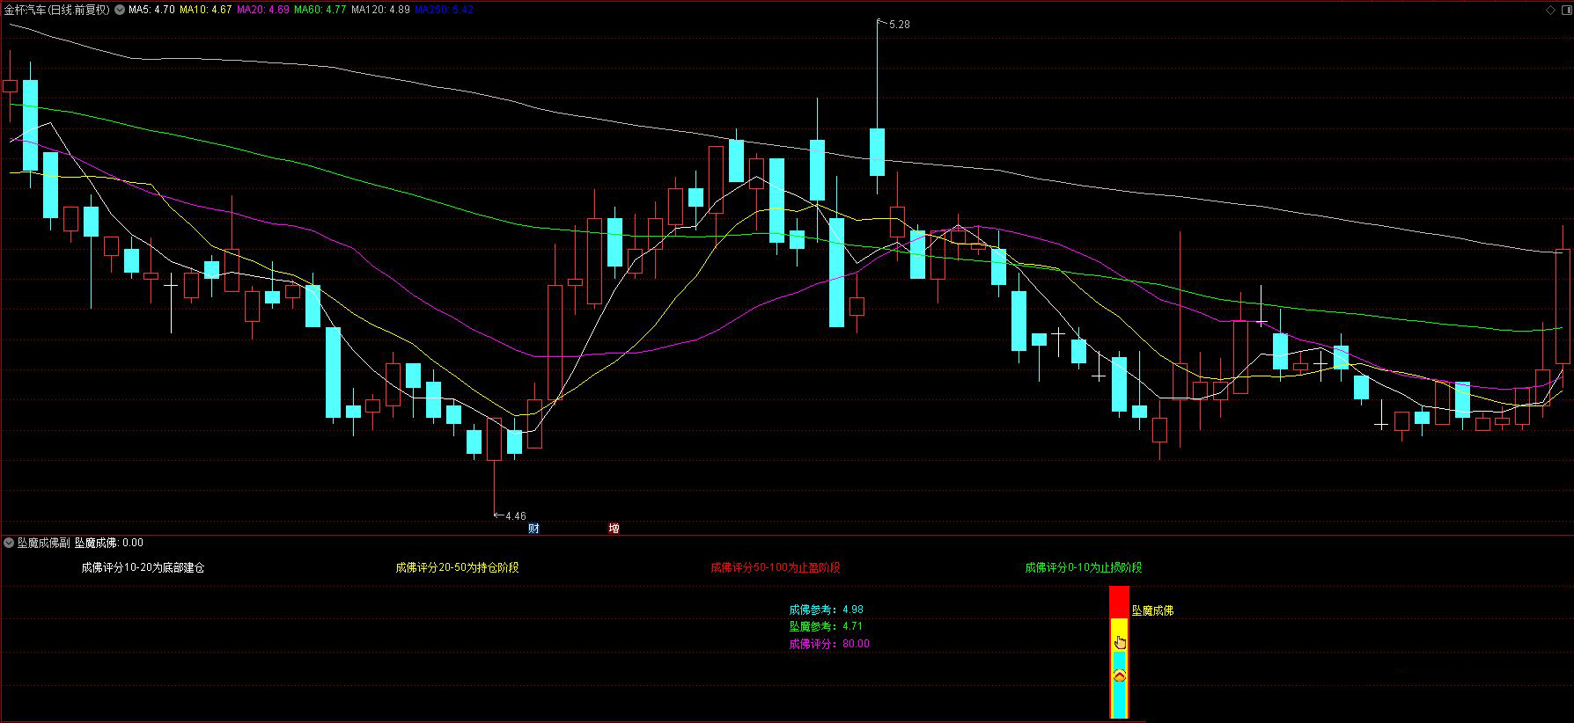1574x723 pixels.
Task: Click the diamond icon at top right
Action: click(1550, 10)
